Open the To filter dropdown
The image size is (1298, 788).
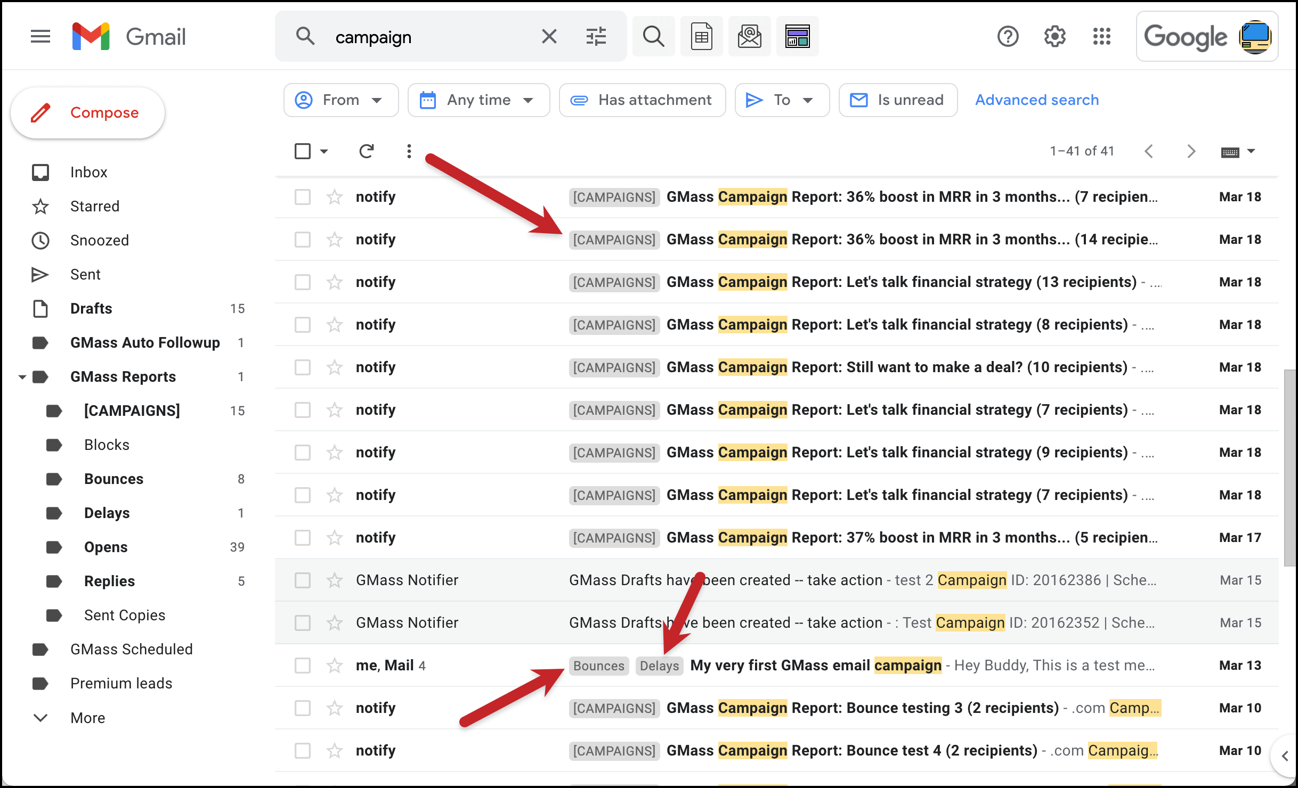[782, 100]
